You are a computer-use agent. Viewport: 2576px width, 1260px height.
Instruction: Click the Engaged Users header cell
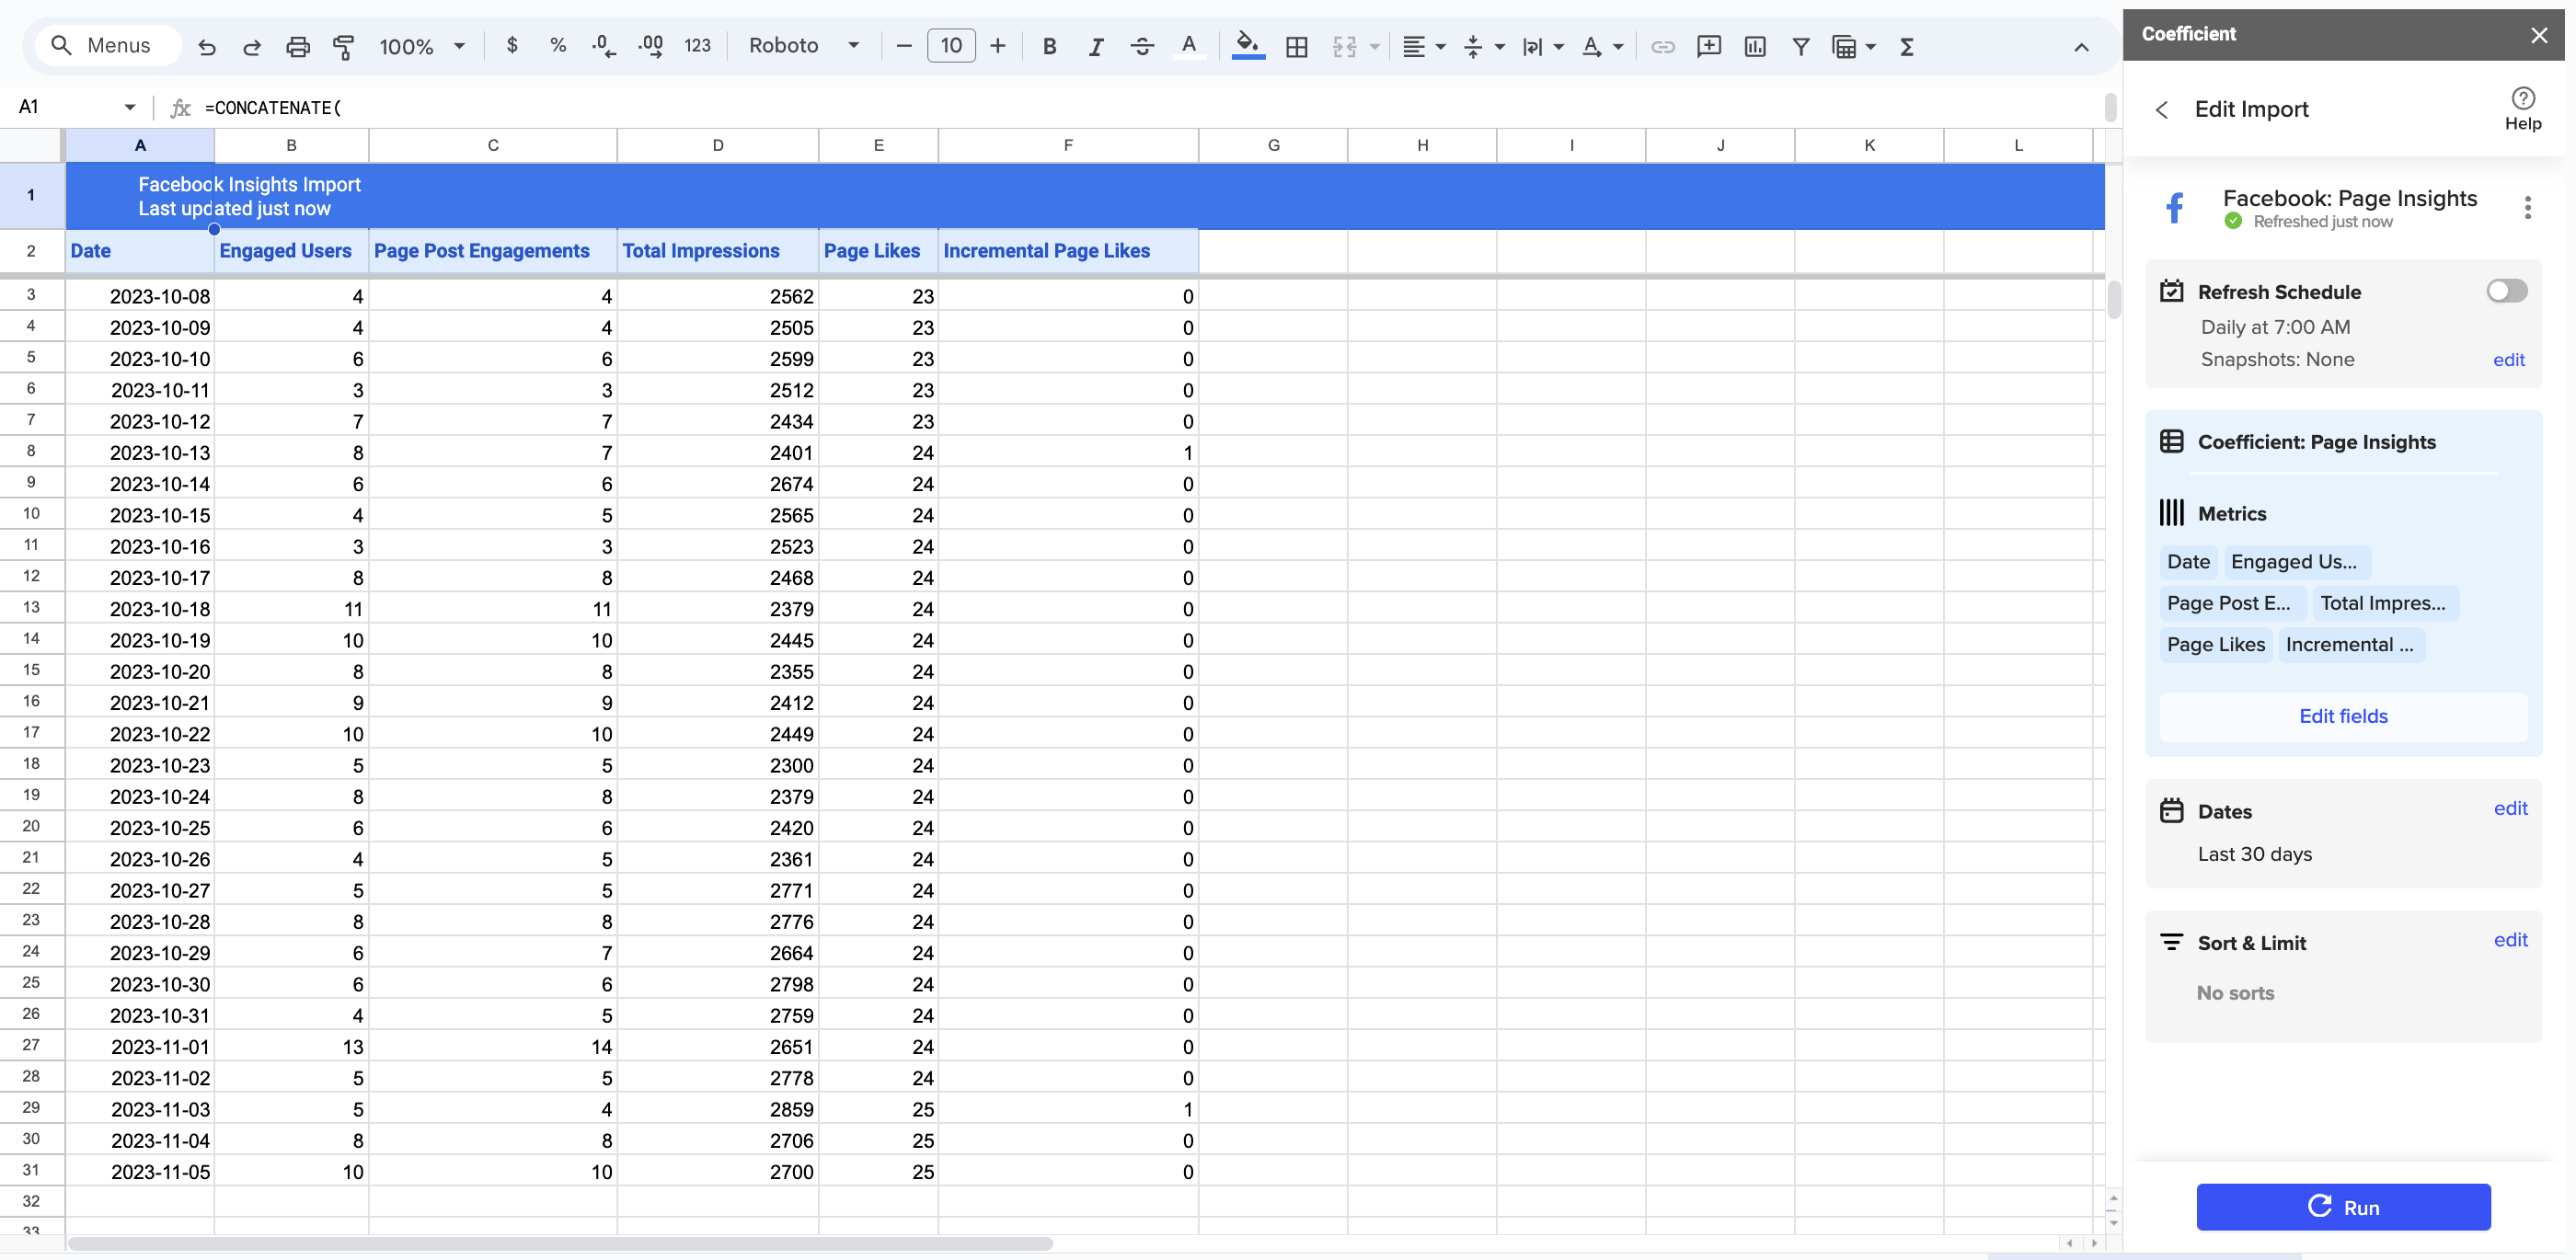(x=291, y=251)
